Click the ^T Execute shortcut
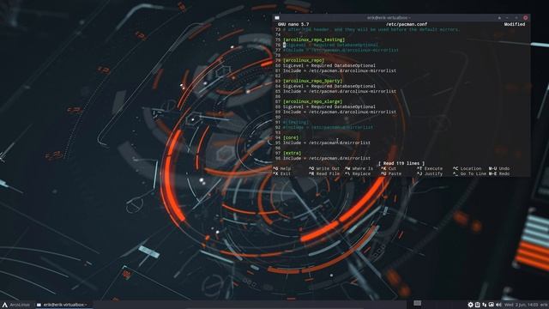The width and height of the screenshot is (549, 309). click(430, 168)
